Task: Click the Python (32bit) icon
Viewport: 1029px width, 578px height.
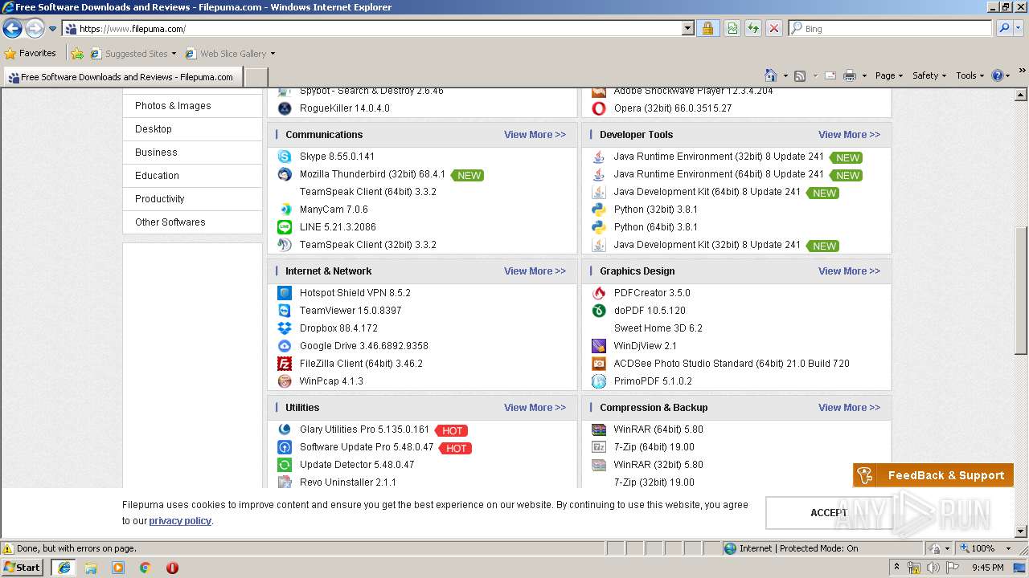Action: pos(599,210)
